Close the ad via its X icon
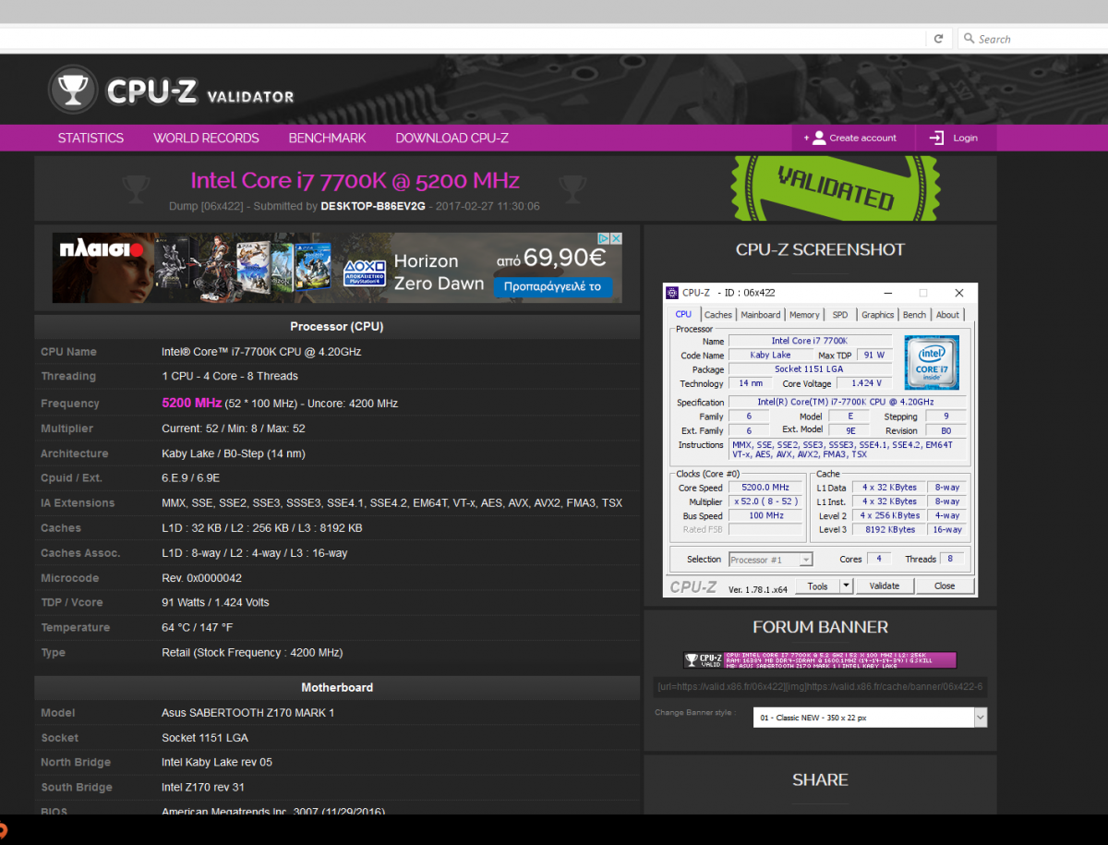1108x845 pixels. point(616,238)
